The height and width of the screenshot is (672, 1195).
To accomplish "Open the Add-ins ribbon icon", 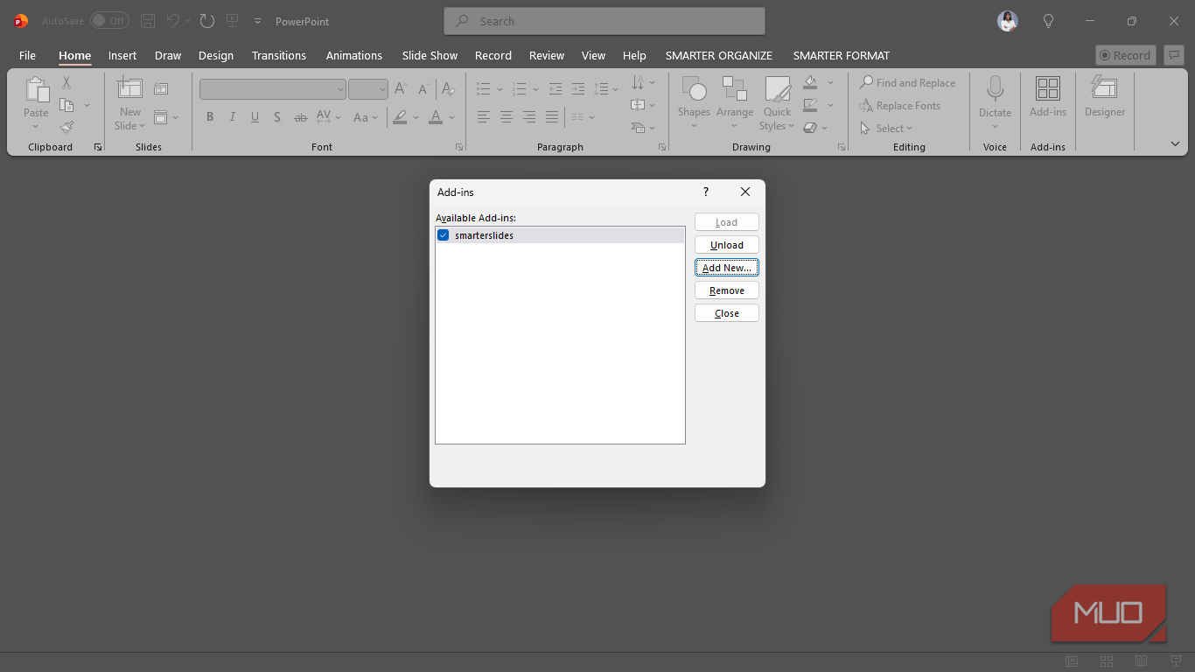I will coord(1047,89).
